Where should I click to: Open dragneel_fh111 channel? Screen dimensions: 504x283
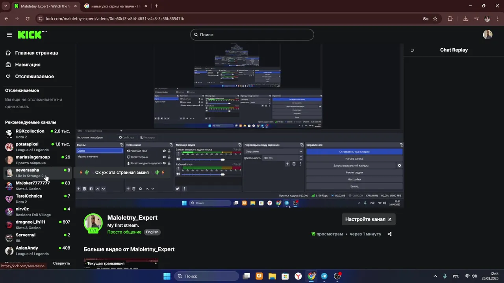[x=37, y=224]
